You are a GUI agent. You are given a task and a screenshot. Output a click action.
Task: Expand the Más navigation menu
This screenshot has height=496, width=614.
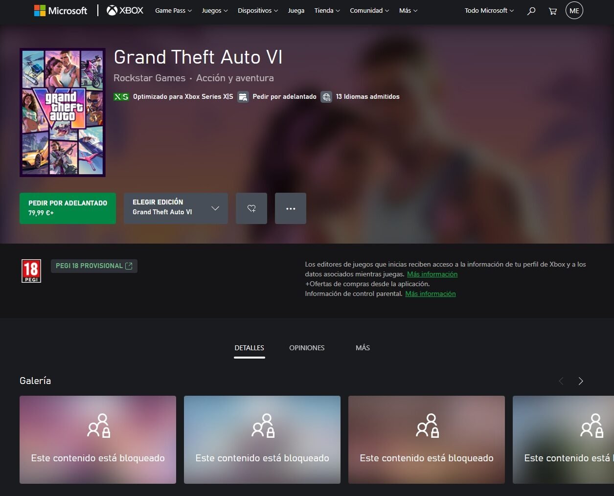point(408,11)
